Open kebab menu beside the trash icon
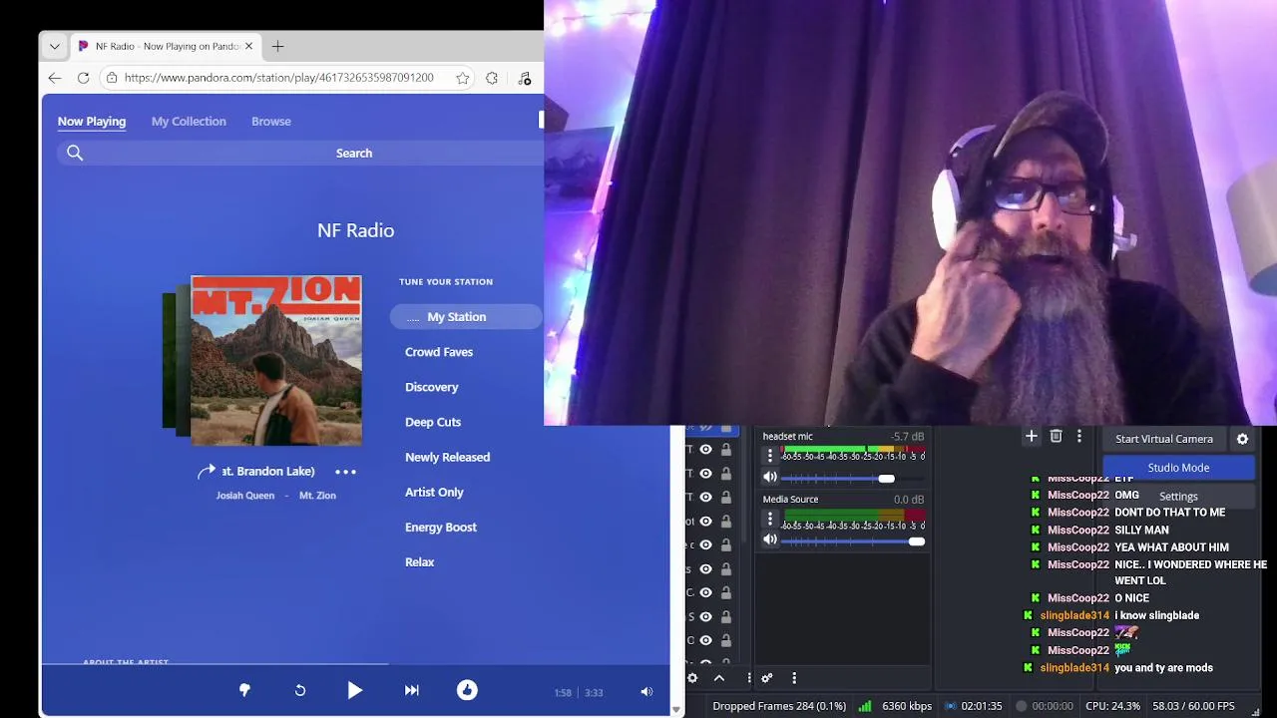 coord(1078,436)
